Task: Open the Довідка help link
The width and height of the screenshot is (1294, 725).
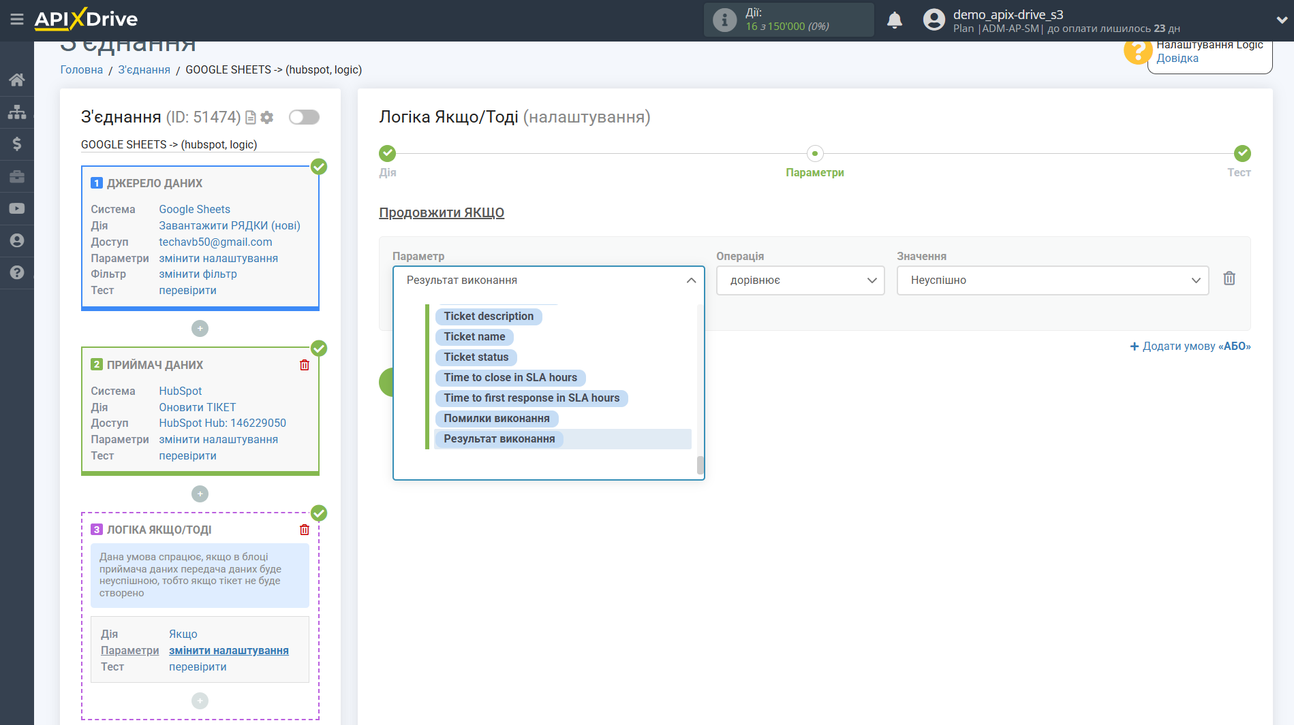Action: (x=1177, y=59)
